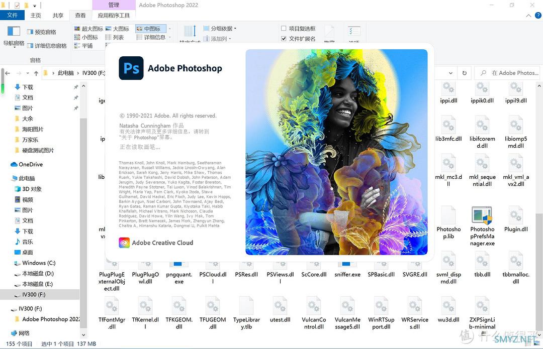Choose 中图标 view layout

[x=151, y=28]
